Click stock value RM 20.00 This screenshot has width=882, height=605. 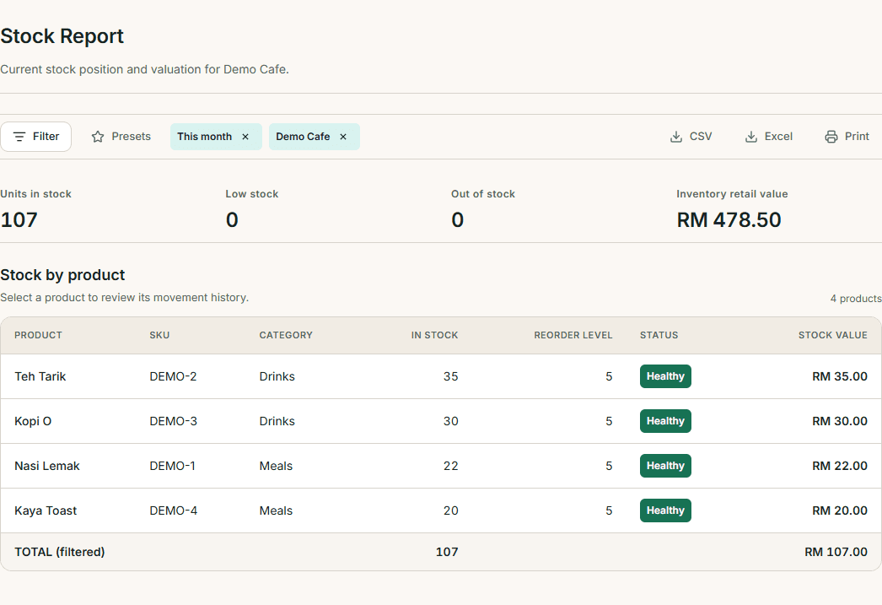coord(839,511)
